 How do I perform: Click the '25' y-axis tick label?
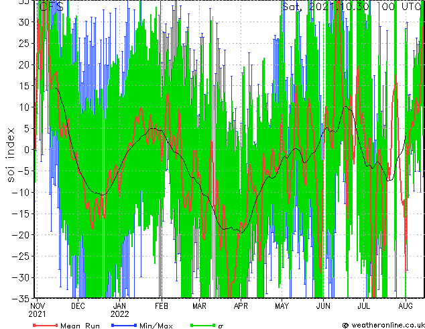point(24,43)
